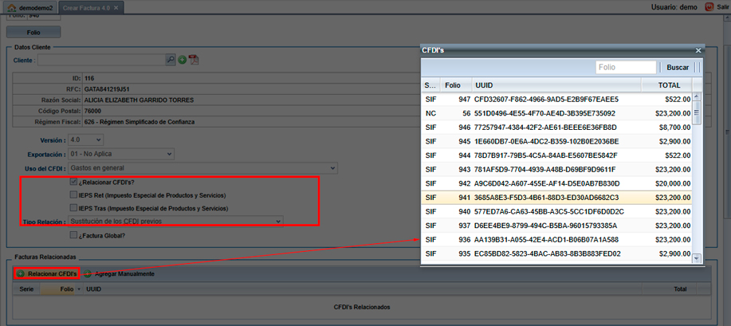Click the Agregar Manualmente icon

coord(88,274)
